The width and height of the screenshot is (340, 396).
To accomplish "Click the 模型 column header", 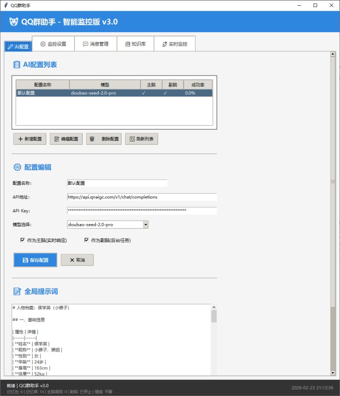I will [x=105, y=85].
